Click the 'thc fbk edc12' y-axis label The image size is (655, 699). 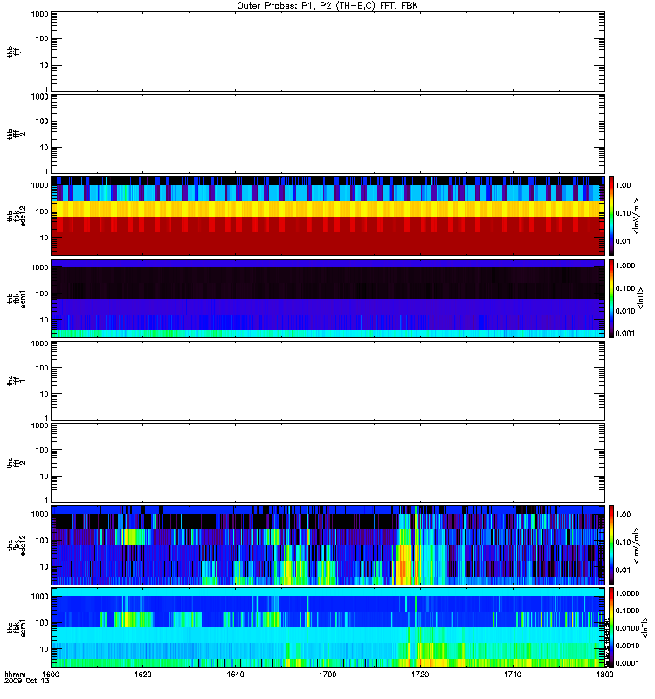pos(17,544)
